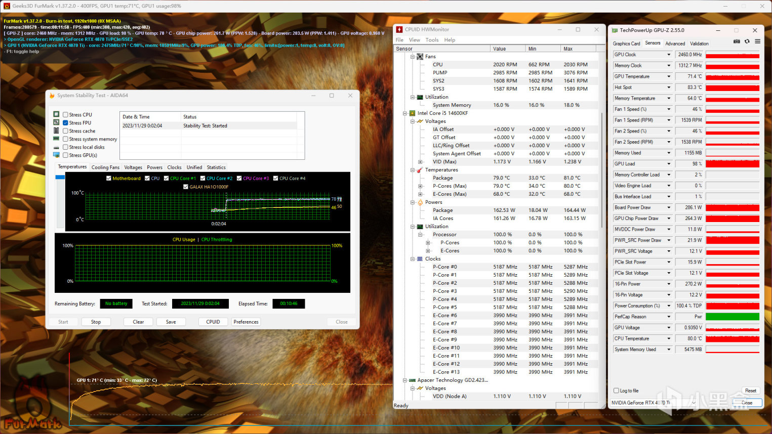
Task: Click the green PerfCap Reason indicator bar
Action: [733, 317]
